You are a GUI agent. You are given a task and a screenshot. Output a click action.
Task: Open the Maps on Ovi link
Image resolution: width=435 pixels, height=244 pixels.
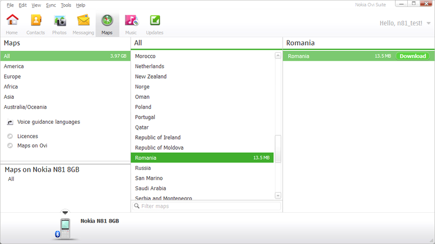coord(32,146)
